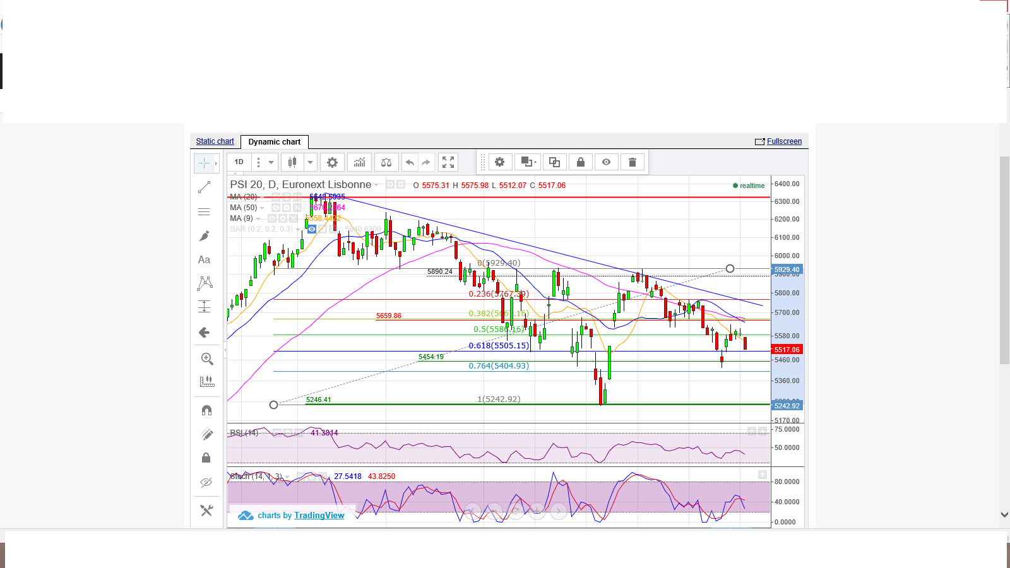
Task: Toggle visibility of MA (9) indicator
Action: click(x=272, y=218)
